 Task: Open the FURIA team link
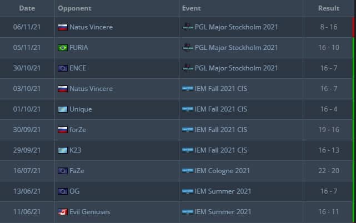click(79, 48)
